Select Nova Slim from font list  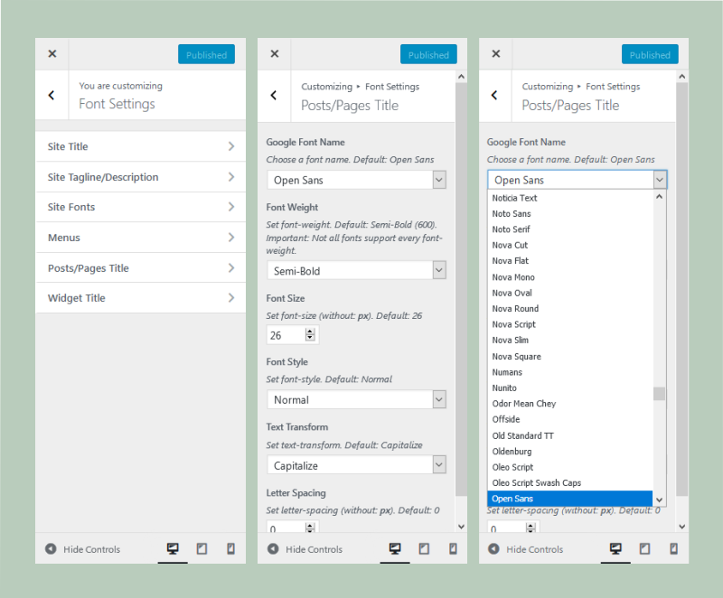pyautogui.click(x=570, y=340)
